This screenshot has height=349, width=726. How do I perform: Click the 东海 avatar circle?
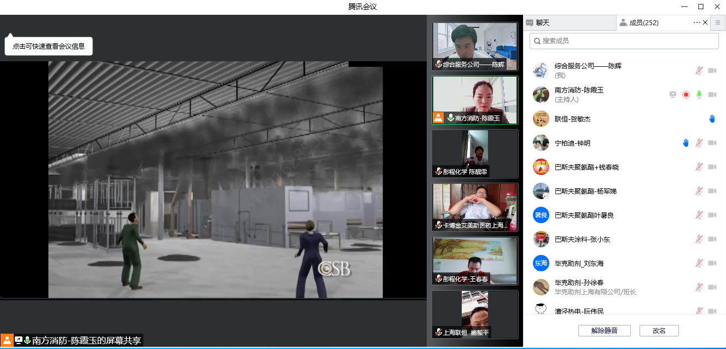click(x=541, y=263)
